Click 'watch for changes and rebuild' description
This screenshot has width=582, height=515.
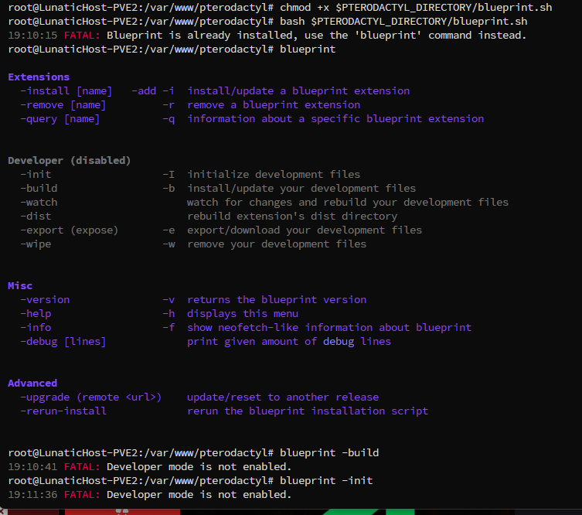coord(348,203)
